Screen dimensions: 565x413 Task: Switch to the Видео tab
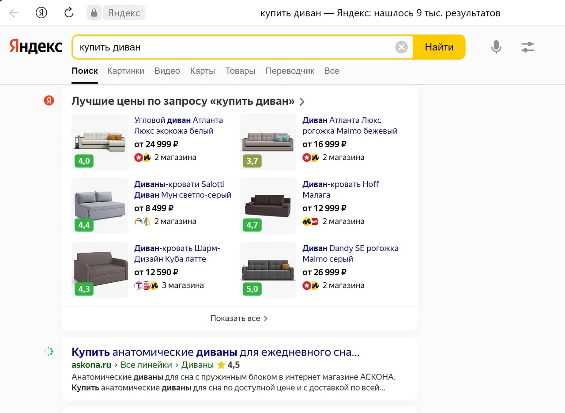coord(167,71)
